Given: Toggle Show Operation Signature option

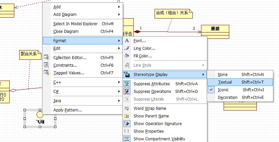Looking at the screenshot, I should (165, 123).
